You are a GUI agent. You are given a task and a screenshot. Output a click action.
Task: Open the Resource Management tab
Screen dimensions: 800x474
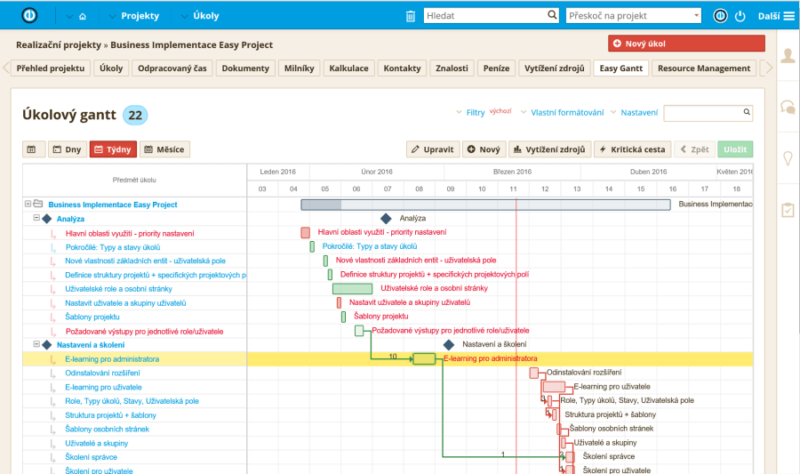(704, 68)
